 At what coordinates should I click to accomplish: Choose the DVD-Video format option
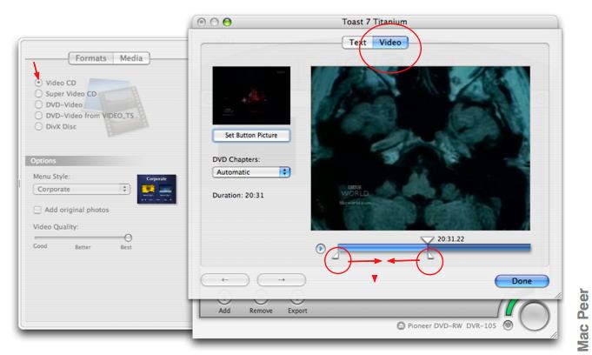pos(38,104)
